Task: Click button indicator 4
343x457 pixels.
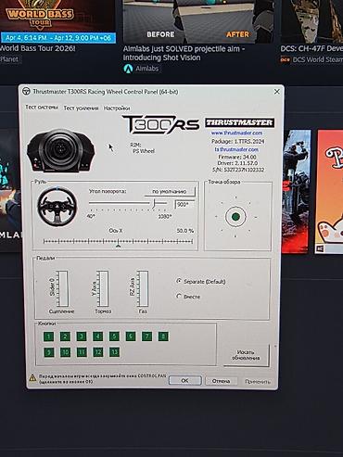Action: pos(97,336)
